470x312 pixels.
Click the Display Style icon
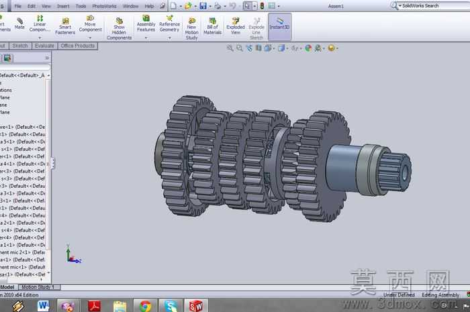[x=281, y=48]
